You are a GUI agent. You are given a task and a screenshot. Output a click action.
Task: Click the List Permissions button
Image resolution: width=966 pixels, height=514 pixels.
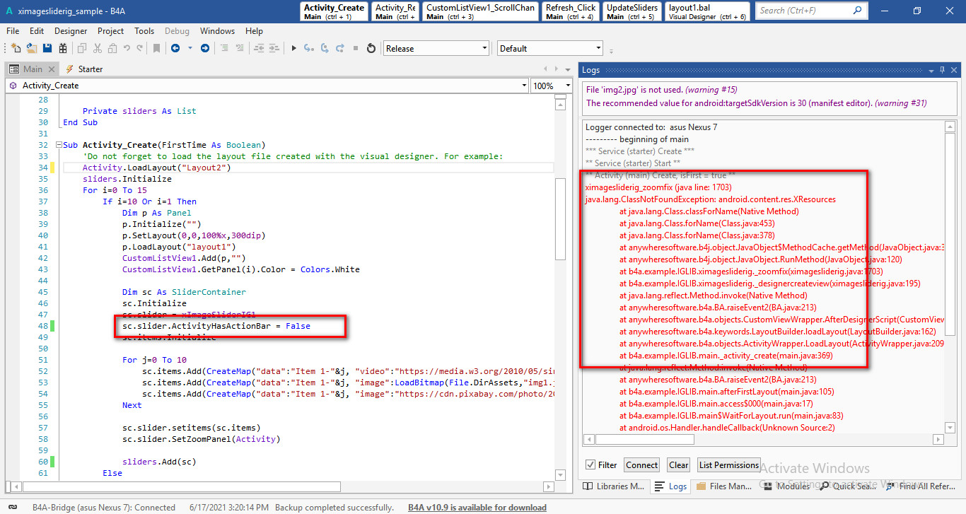tap(728, 465)
